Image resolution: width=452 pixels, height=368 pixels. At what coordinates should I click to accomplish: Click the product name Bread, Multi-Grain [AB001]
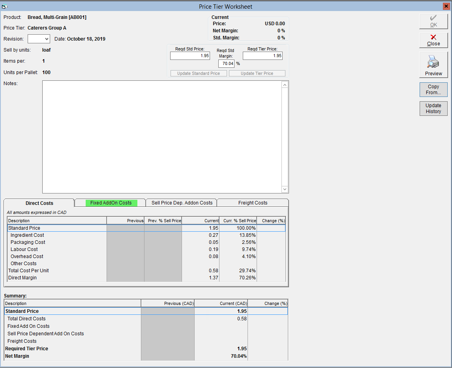point(57,17)
